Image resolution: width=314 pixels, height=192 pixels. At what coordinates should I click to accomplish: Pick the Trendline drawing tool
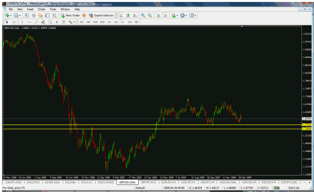(36, 22)
